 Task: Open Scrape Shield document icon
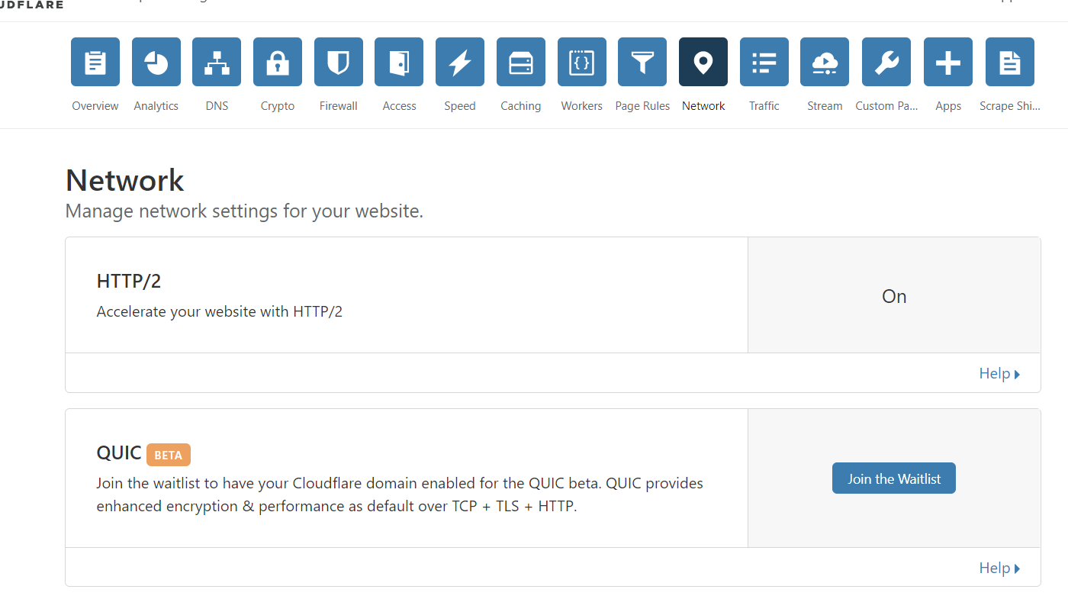pos(1010,62)
